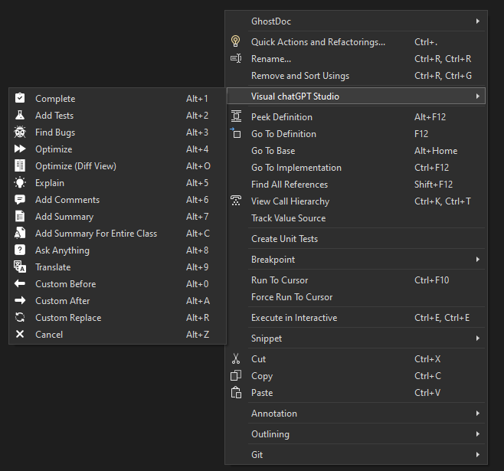Expand the Git submenu arrow
The image size is (504, 471).
tap(478, 455)
